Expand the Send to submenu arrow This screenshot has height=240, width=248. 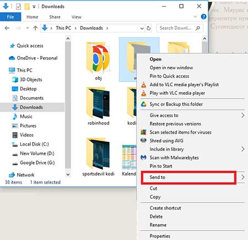click(243, 177)
